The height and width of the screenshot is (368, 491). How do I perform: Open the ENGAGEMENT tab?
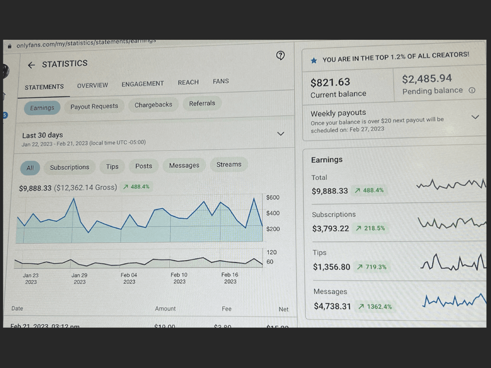click(143, 84)
